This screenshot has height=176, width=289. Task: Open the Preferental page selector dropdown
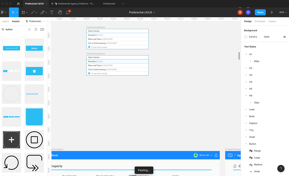coord(36,21)
